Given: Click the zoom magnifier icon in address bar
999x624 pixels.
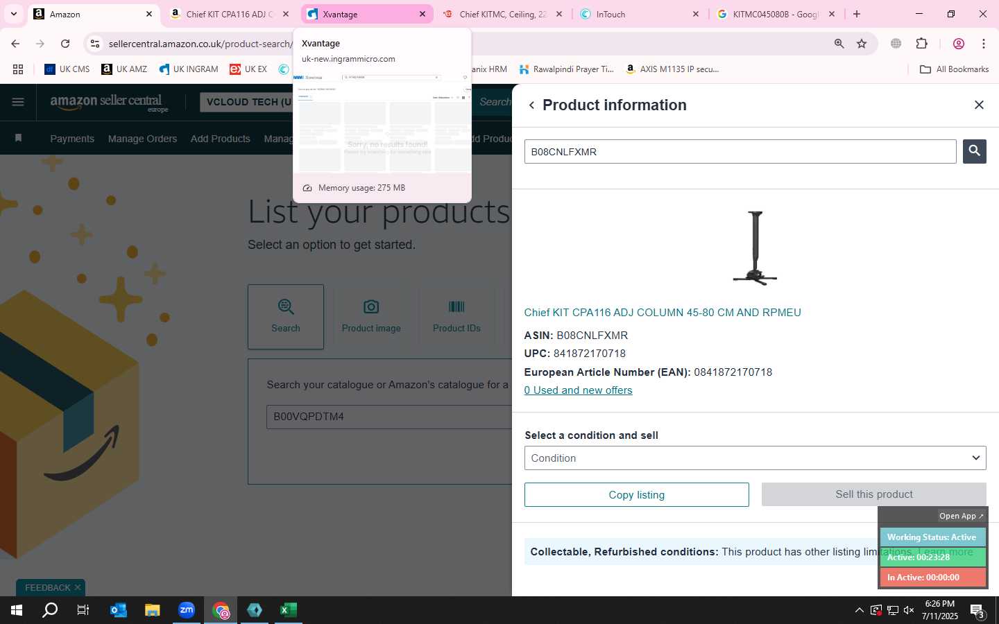Looking at the screenshot, I should coord(839,44).
